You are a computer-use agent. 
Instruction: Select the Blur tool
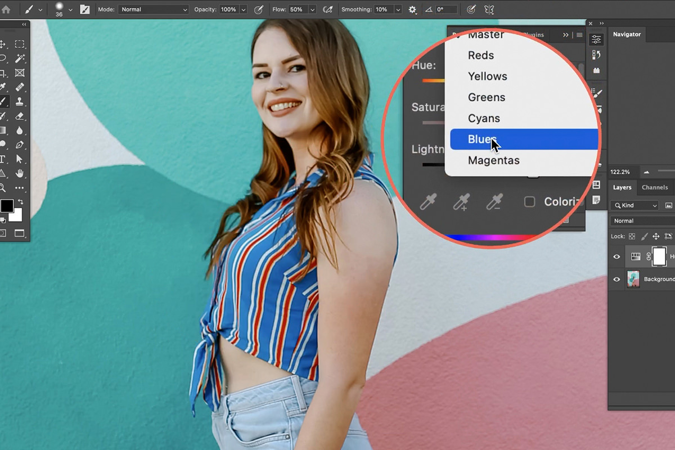point(20,130)
